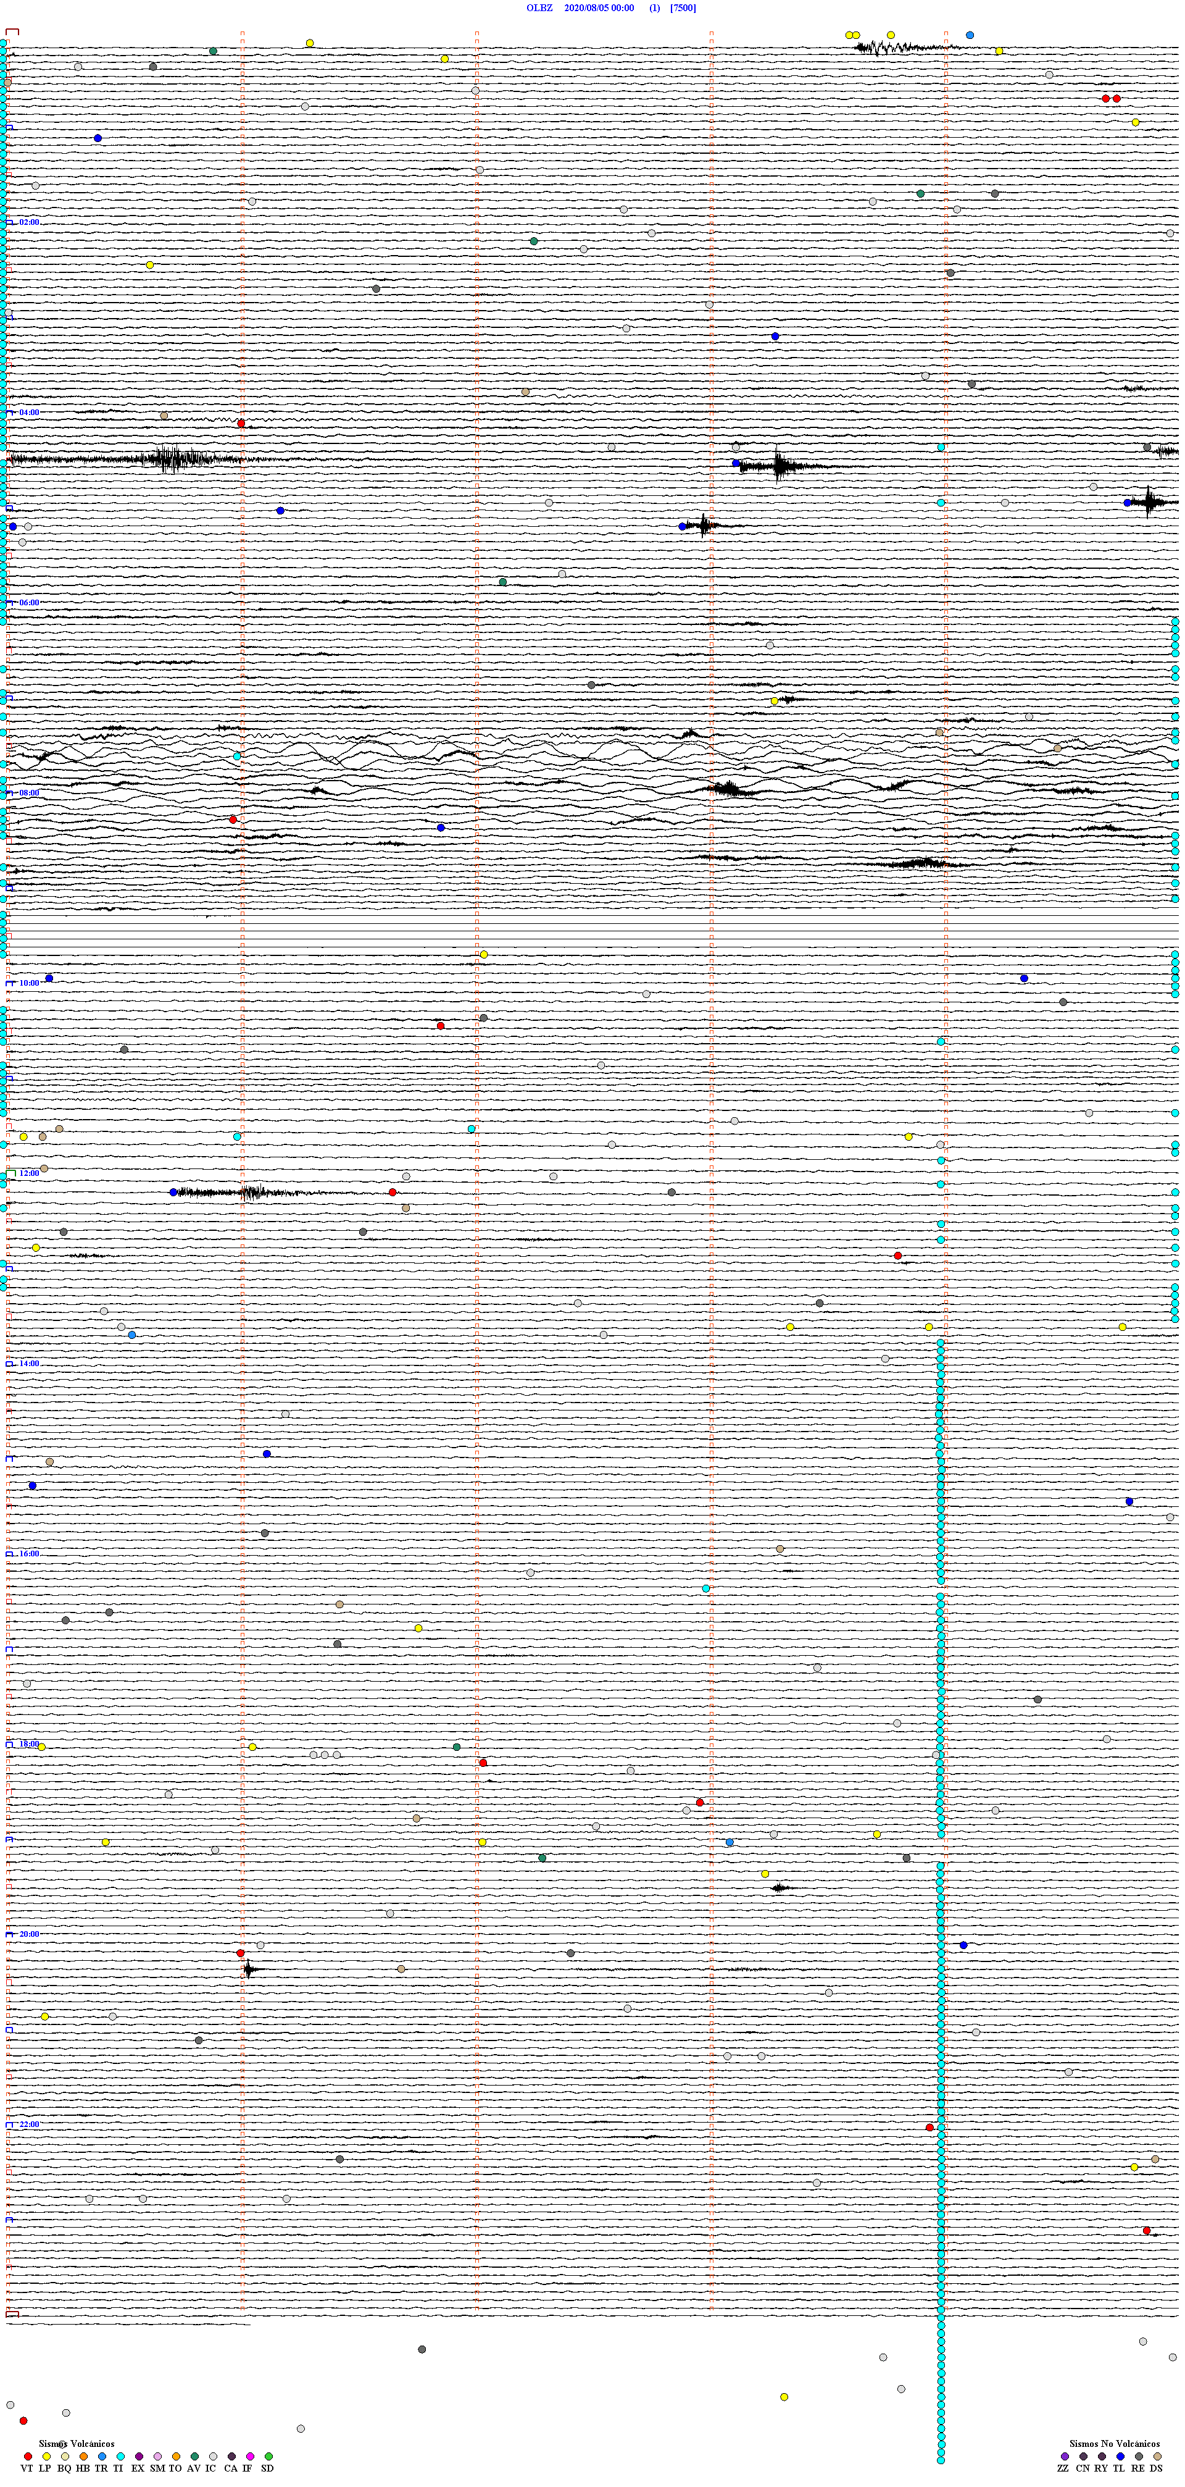Click the TL label text
Screen dimensions: 1185x2487
click(x=1120, y=2468)
